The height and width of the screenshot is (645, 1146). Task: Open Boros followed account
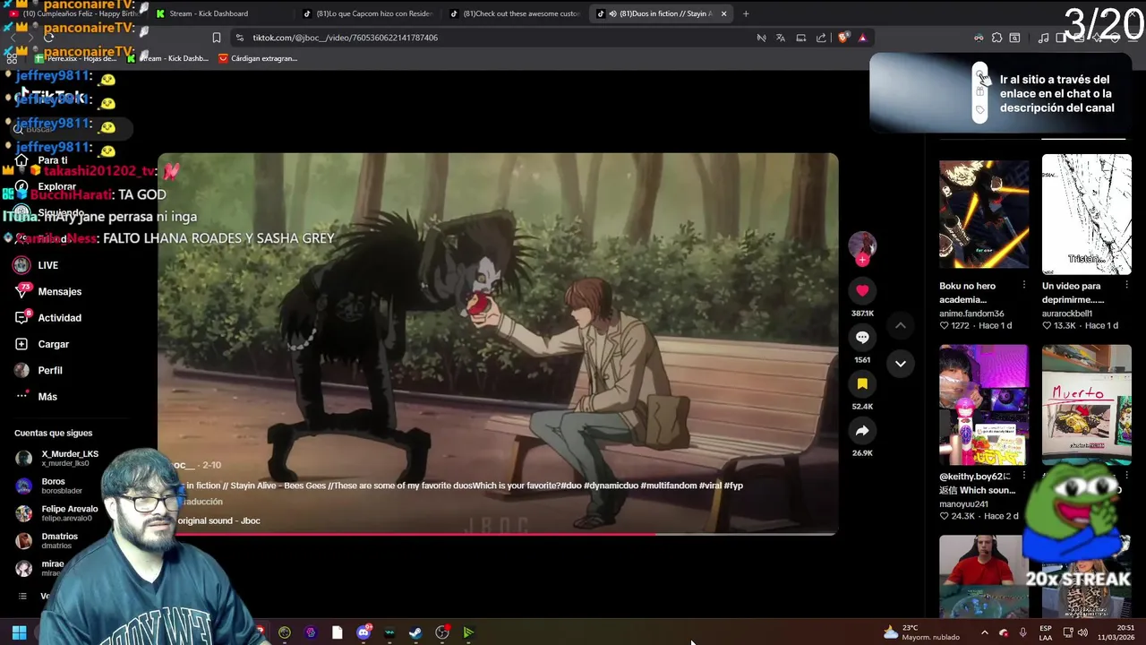point(49,486)
